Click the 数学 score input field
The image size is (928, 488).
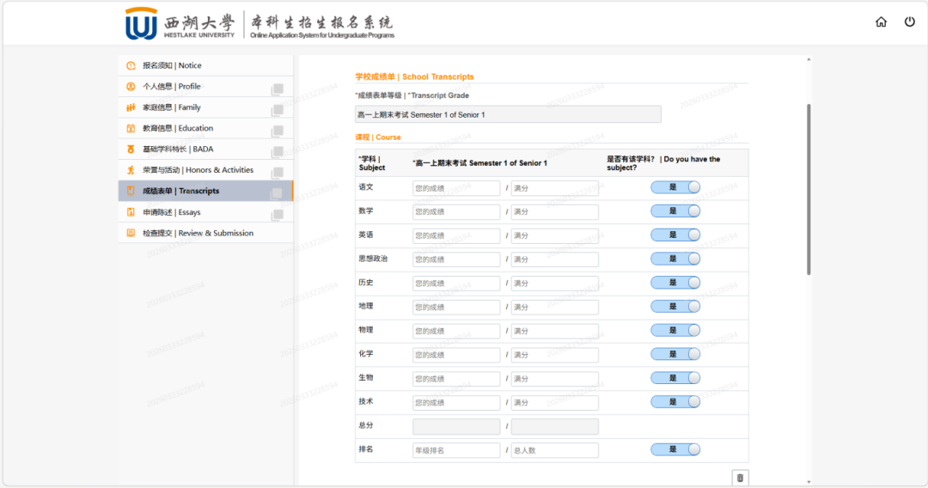tap(455, 211)
